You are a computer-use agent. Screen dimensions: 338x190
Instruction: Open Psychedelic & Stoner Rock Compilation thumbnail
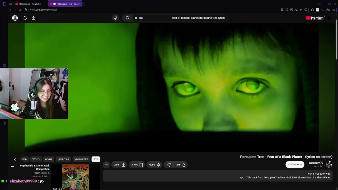[x=76, y=177]
